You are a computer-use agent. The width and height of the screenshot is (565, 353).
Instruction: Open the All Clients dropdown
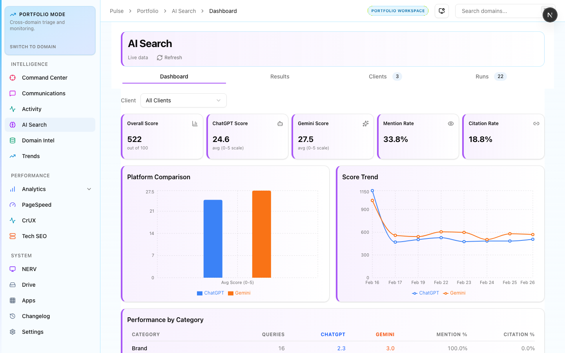pos(183,100)
